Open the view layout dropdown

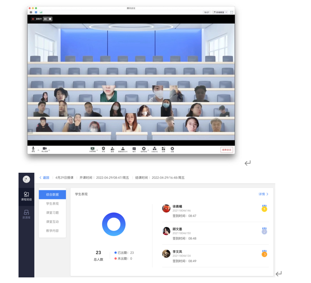[220, 12]
